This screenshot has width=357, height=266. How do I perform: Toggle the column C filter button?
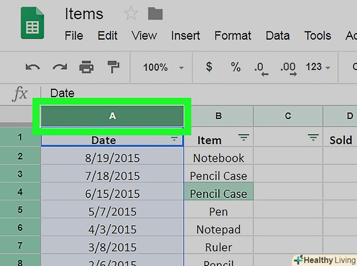point(313,139)
